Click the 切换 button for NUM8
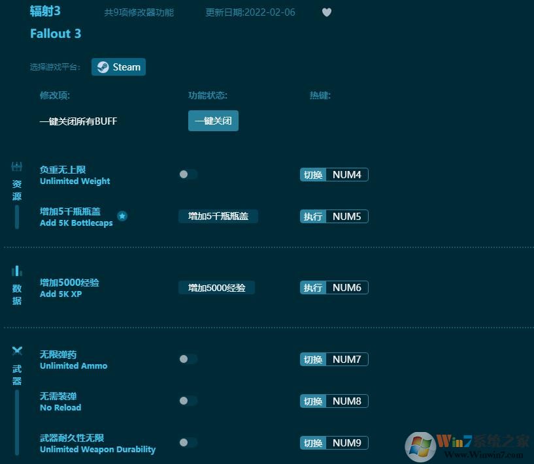This screenshot has width=534, height=464. [313, 401]
